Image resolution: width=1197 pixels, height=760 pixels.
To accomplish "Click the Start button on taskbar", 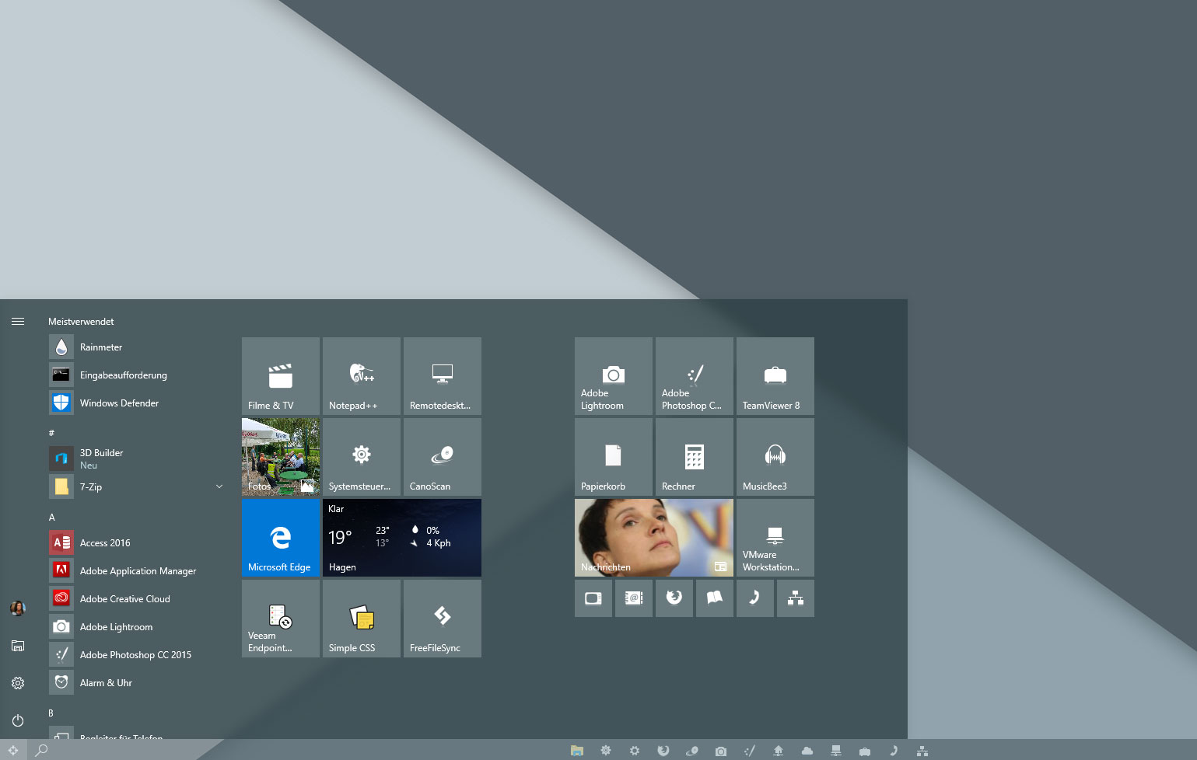I will [13, 750].
